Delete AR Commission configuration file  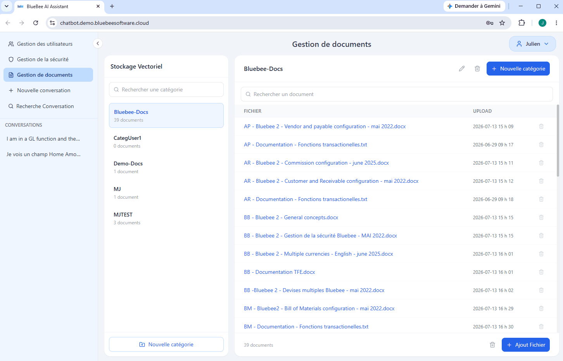pyautogui.click(x=541, y=163)
